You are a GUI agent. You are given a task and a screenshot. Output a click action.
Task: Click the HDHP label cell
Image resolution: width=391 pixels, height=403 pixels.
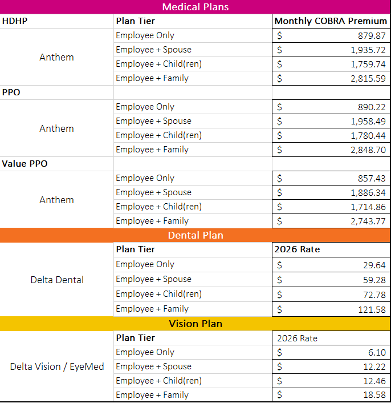click(x=56, y=21)
